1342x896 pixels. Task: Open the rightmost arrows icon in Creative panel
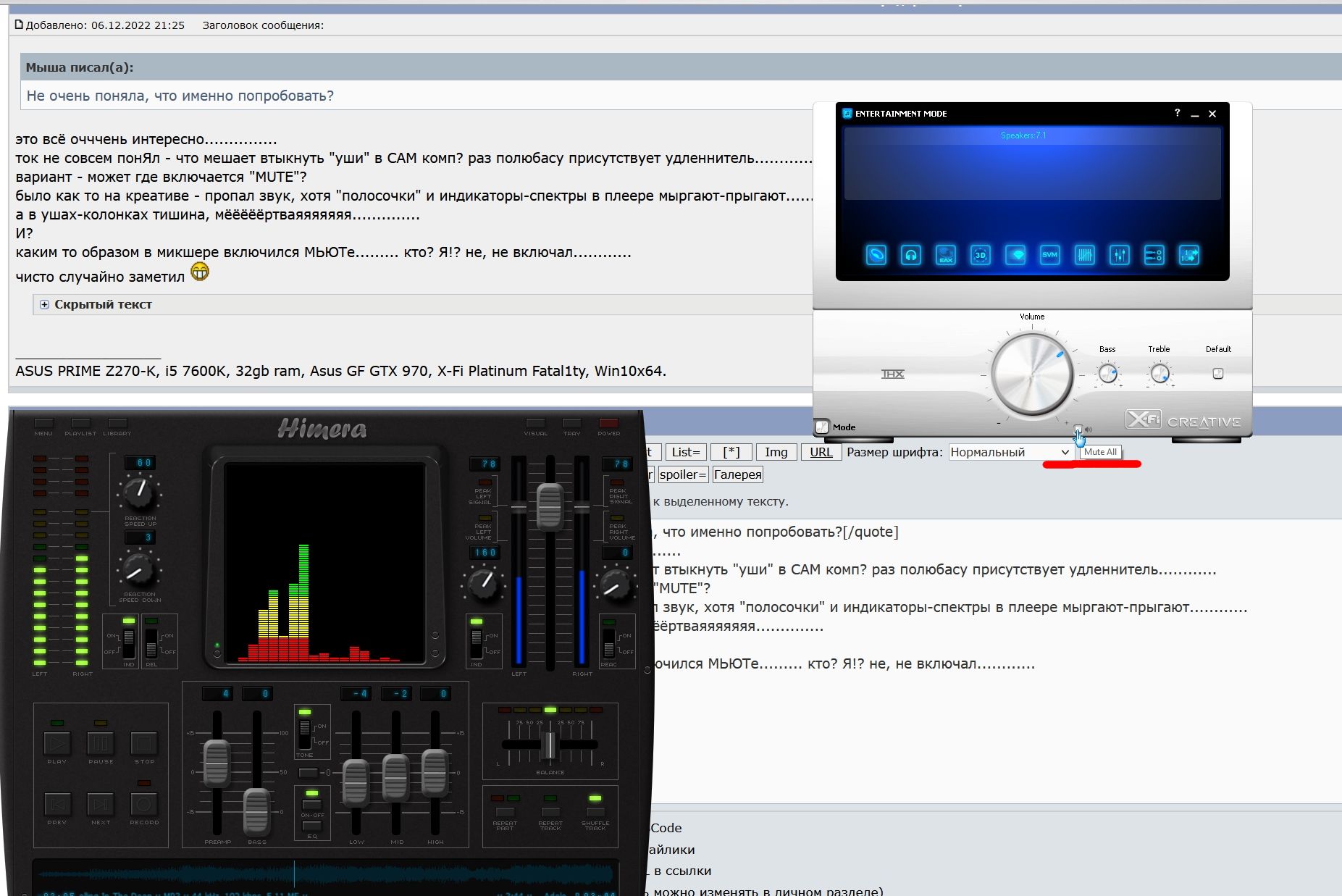pos(1188,255)
